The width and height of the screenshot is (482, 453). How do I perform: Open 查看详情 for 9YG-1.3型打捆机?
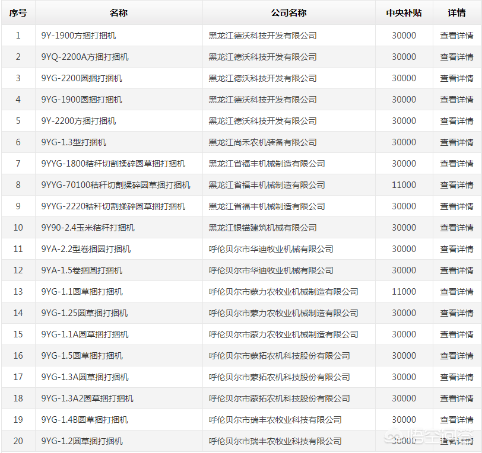tap(456, 142)
